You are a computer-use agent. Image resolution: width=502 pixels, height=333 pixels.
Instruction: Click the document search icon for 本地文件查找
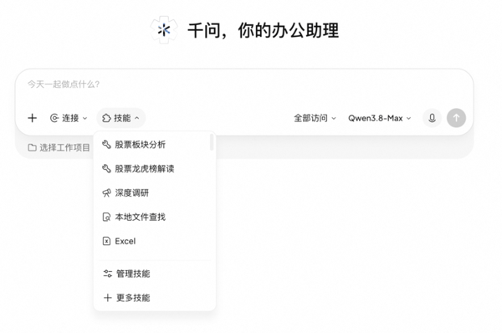click(x=106, y=217)
